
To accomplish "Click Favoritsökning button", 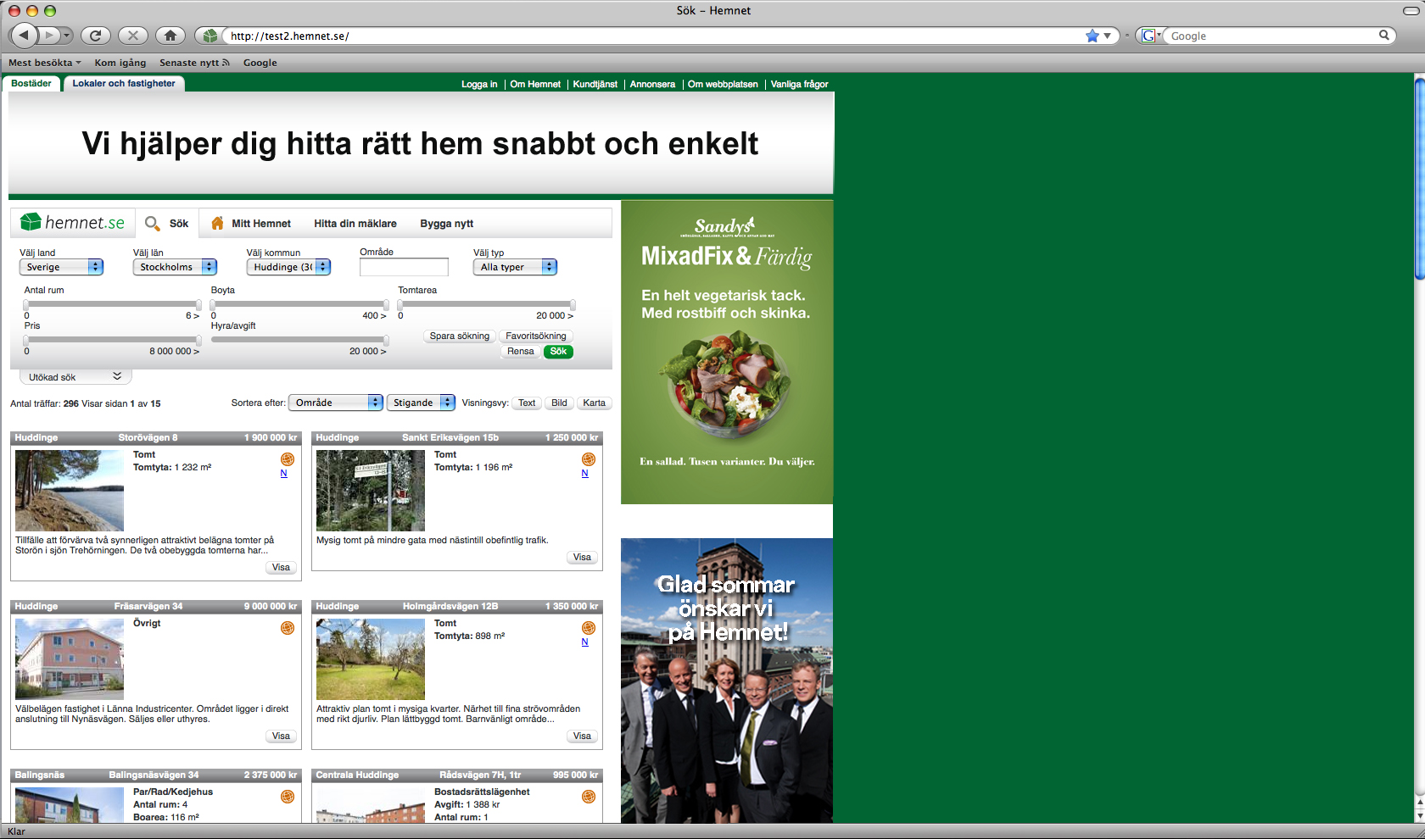I will [x=536, y=336].
